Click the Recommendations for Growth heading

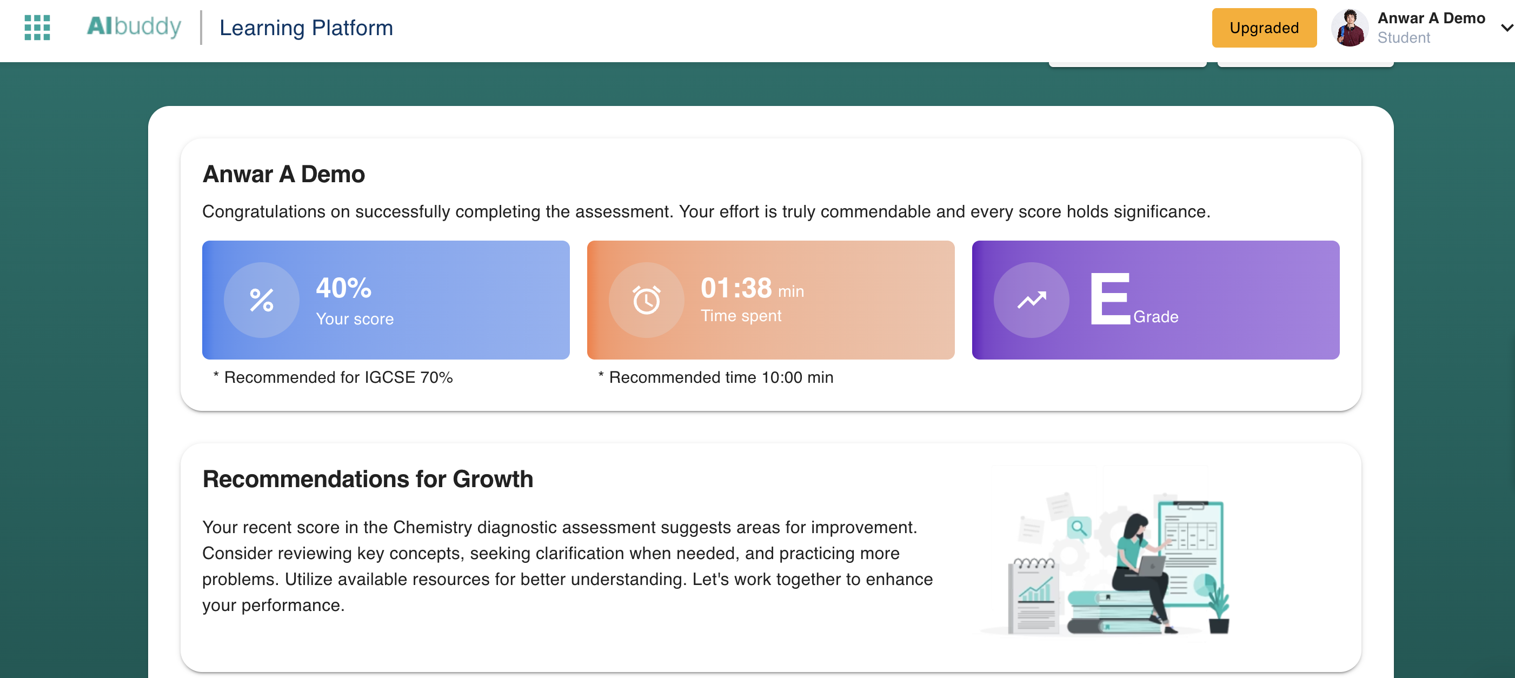tap(368, 479)
